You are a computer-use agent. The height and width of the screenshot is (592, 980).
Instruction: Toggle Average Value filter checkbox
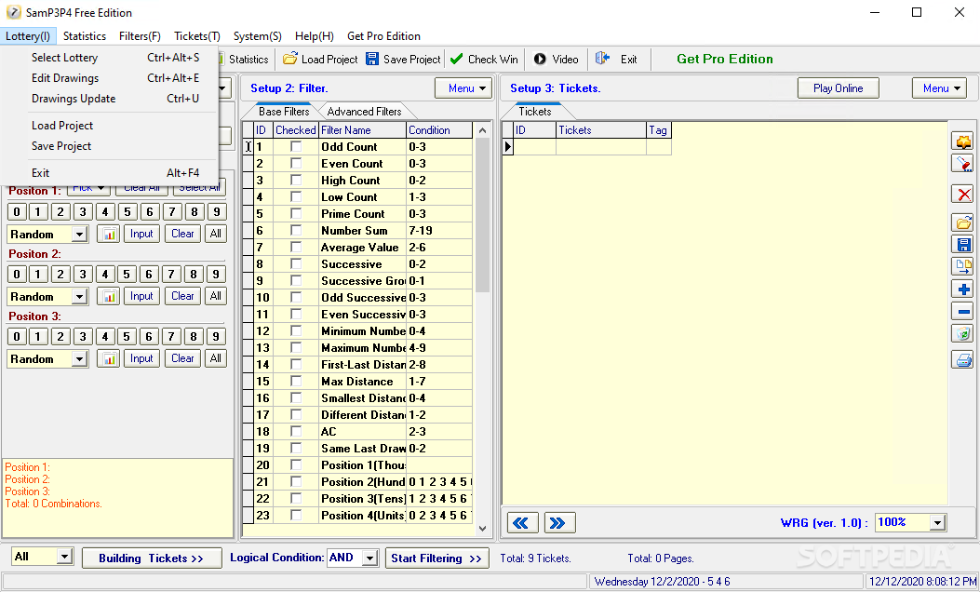296,247
